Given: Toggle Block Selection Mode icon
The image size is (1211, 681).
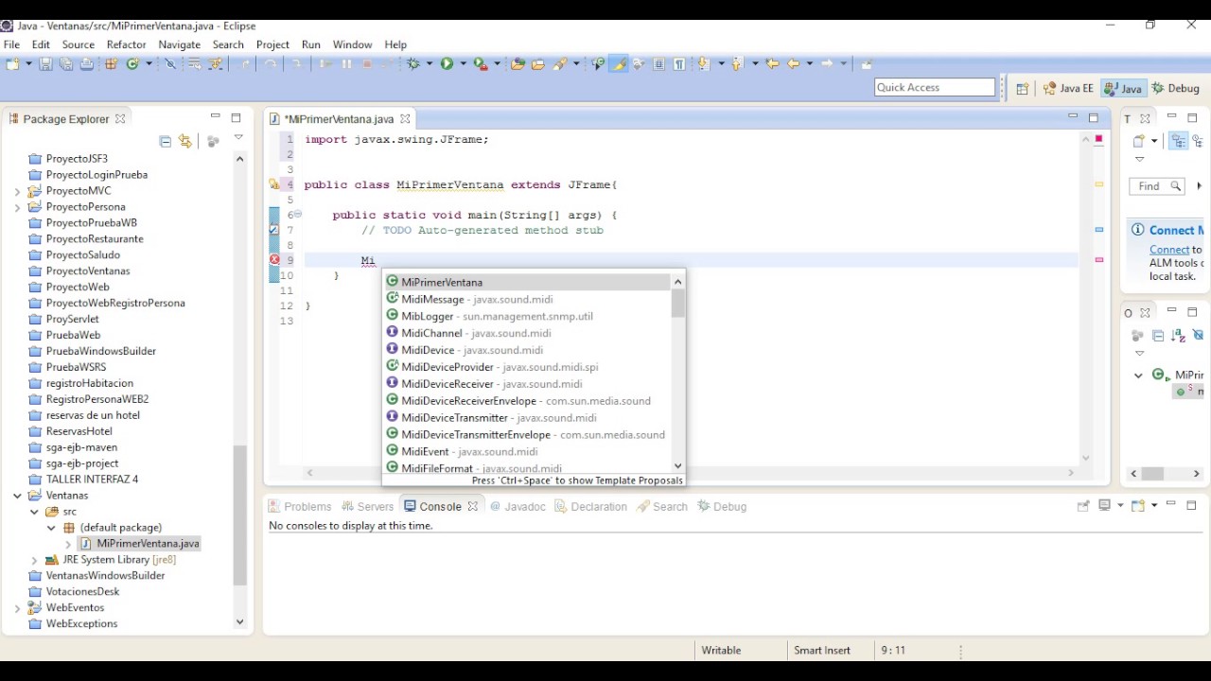Looking at the screenshot, I should pos(658,63).
